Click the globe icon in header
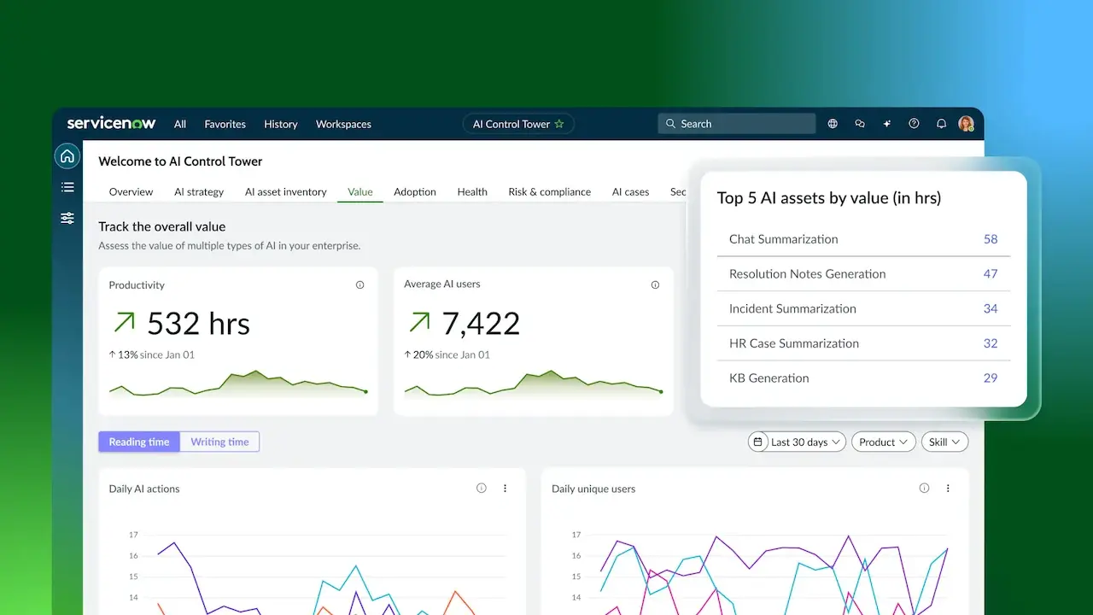Image resolution: width=1093 pixels, height=615 pixels. click(x=833, y=124)
